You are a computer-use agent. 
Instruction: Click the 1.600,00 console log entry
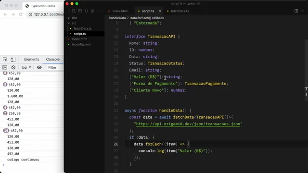pos(15,96)
